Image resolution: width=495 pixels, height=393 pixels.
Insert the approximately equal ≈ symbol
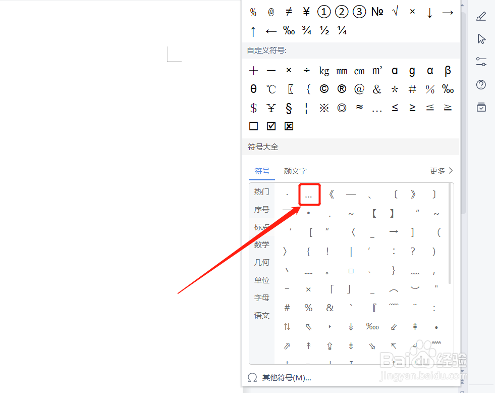pyautogui.click(x=359, y=108)
